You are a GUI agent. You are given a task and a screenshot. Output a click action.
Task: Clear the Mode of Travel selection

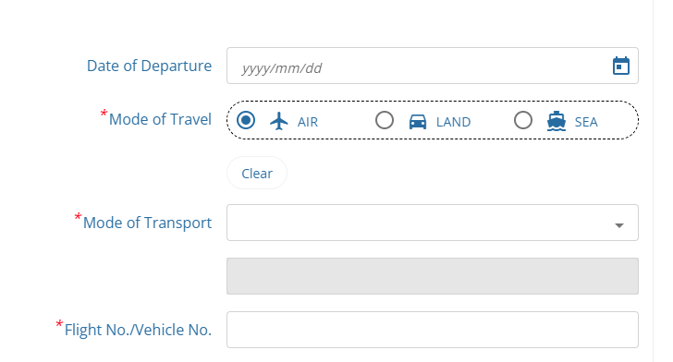(257, 173)
